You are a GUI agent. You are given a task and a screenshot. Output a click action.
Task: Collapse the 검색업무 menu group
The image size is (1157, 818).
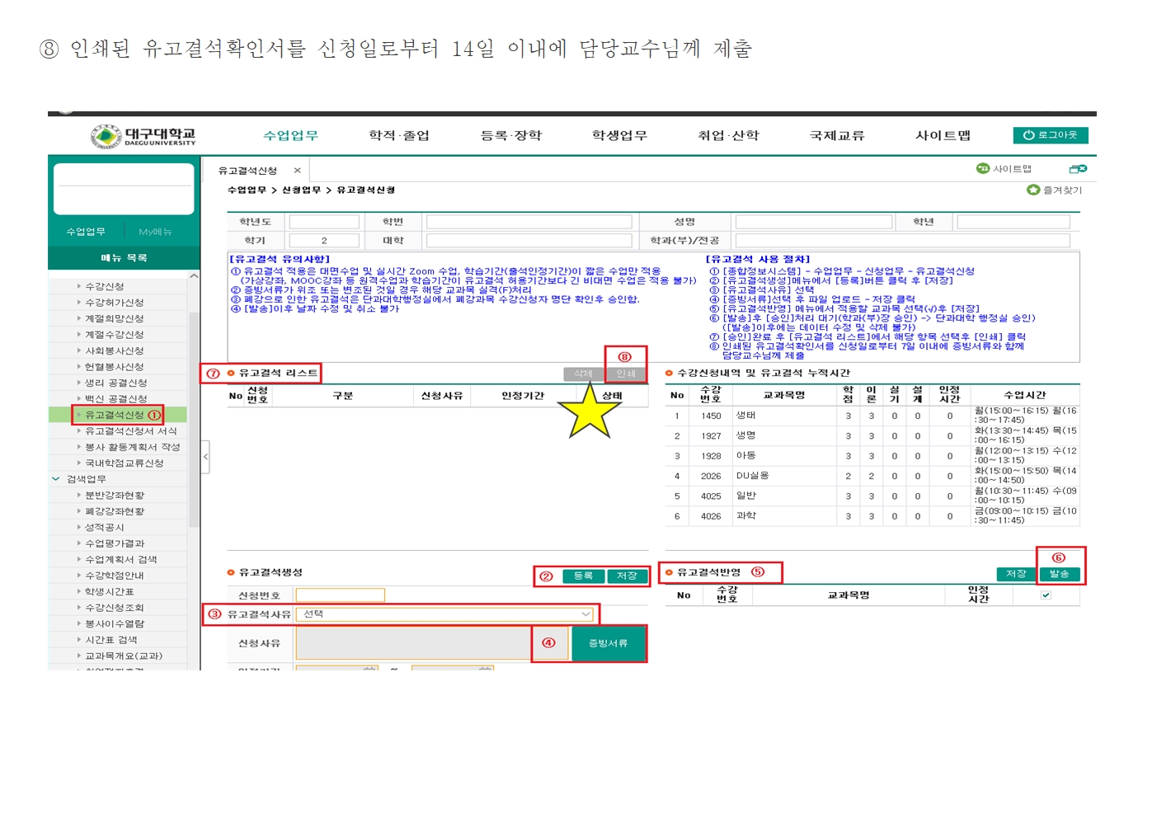coord(56,479)
